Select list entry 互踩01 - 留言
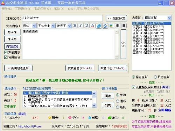The width and height of the screenshot is (175, 131). 152,23
